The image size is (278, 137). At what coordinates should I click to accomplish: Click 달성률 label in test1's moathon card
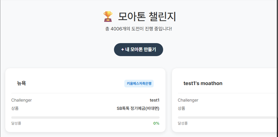click(183, 123)
